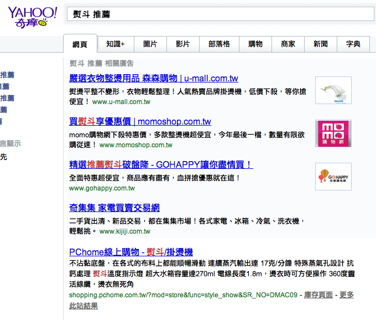Click the shopping.pchome.com.tw result URL text

point(183,295)
